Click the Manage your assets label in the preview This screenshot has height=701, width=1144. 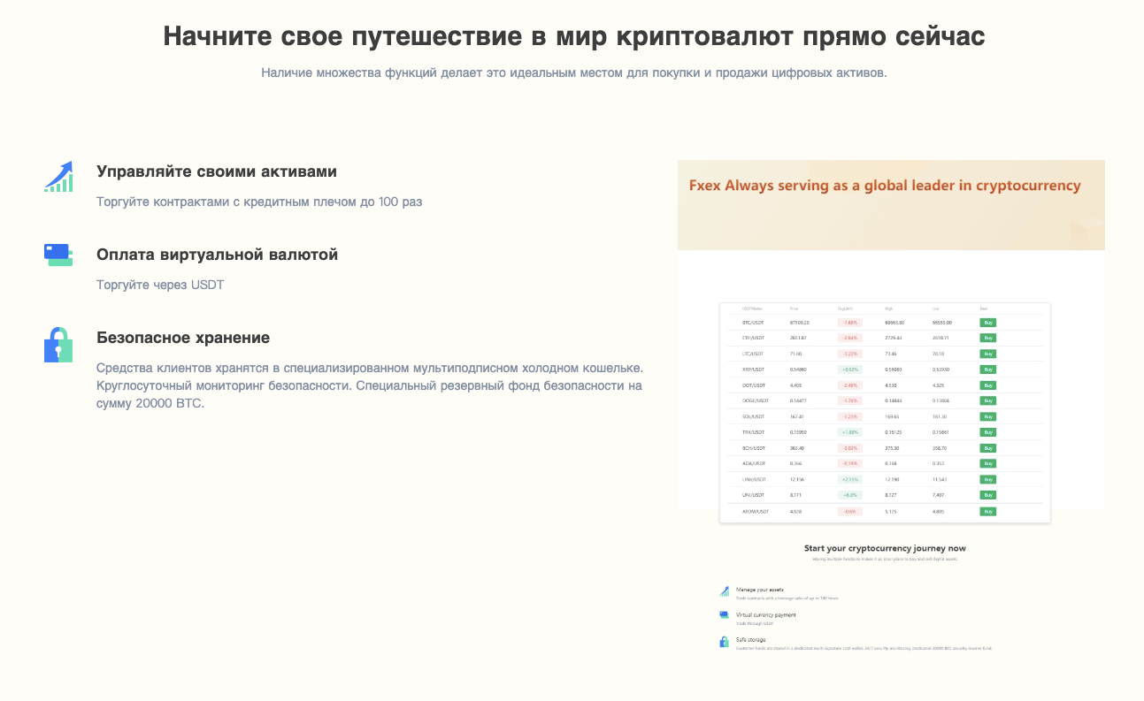(760, 589)
